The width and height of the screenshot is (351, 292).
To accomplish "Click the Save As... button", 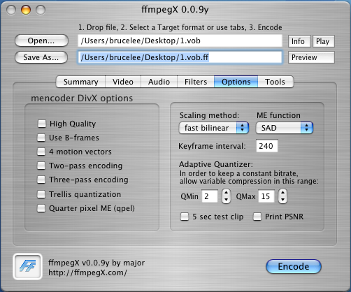I will tap(41, 57).
